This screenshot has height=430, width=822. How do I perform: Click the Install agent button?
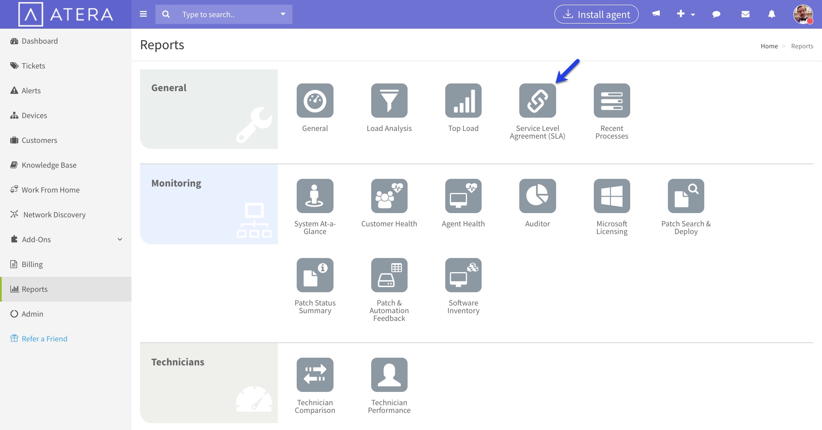click(x=596, y=14)
